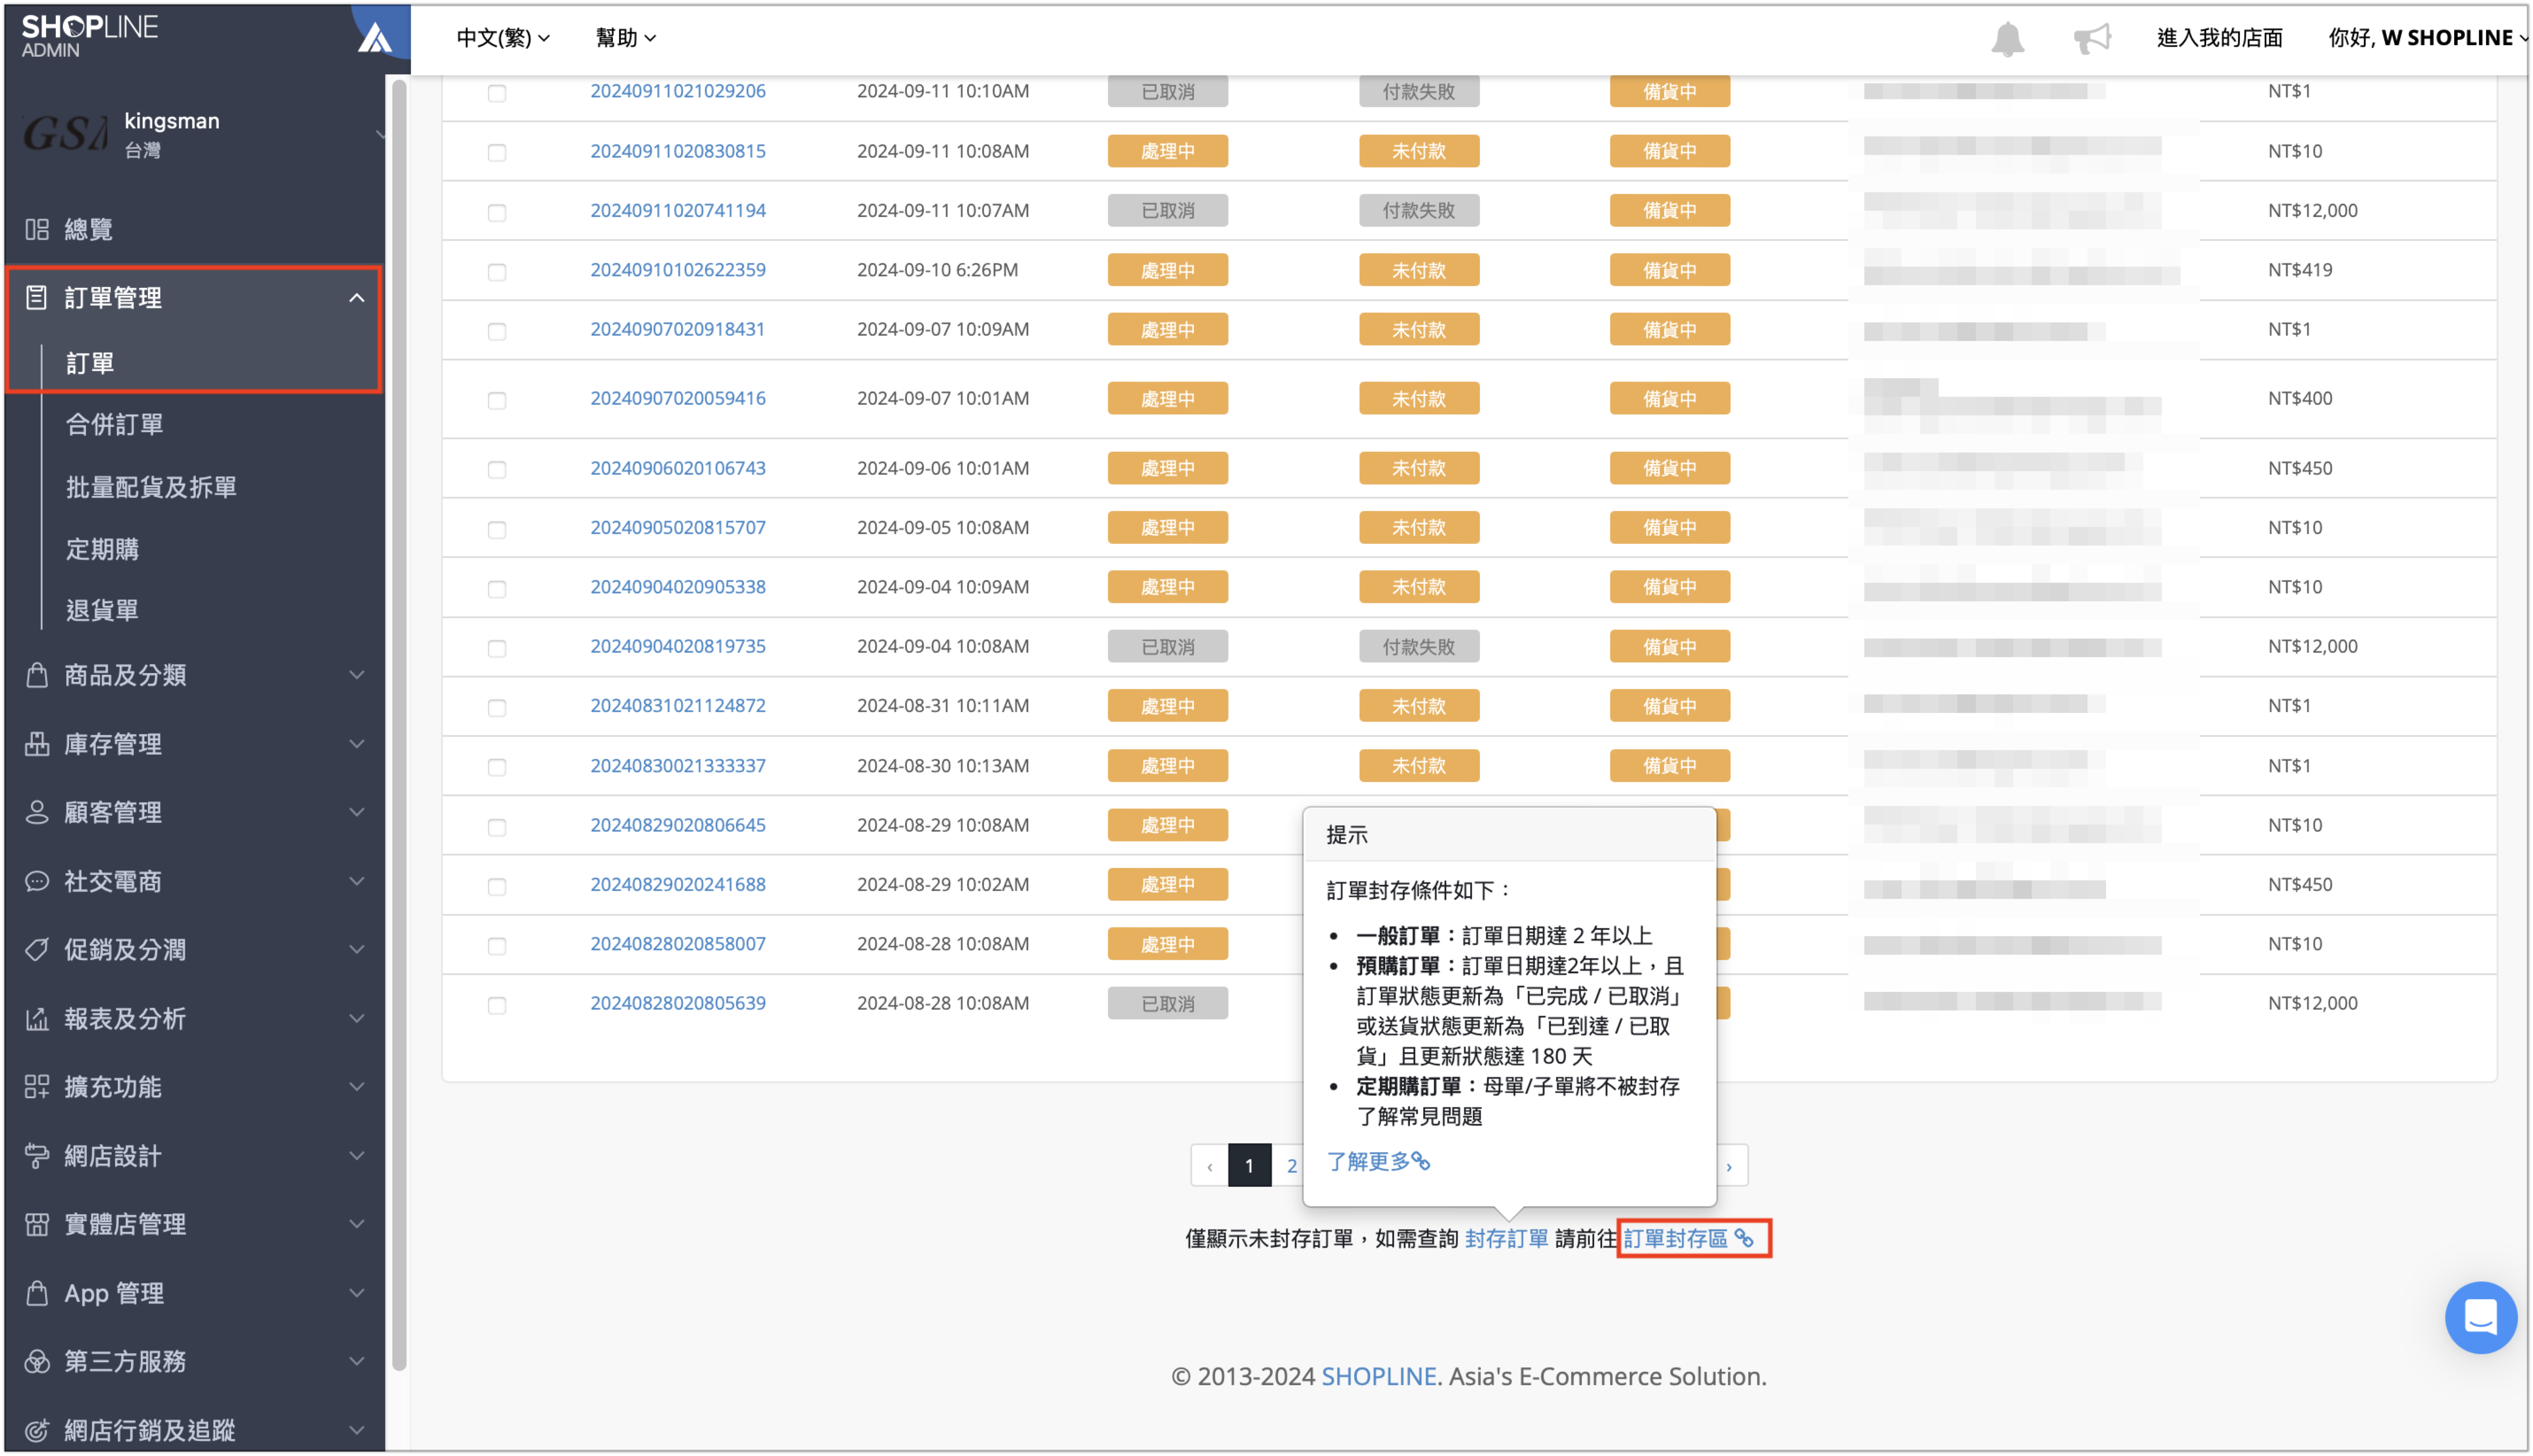
Task: Click the 報表及分析 chart icon
Action: click(x=37, y=1018)
